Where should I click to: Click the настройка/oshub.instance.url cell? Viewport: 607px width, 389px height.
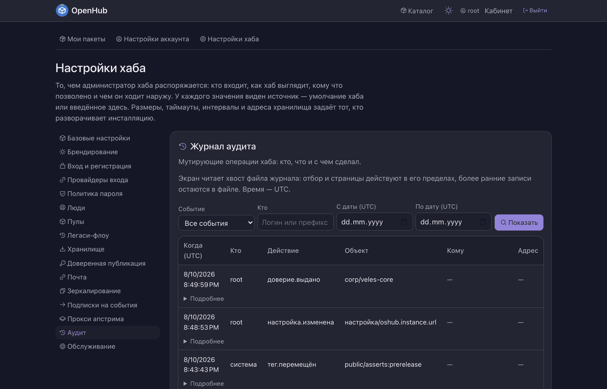point(390,322)
